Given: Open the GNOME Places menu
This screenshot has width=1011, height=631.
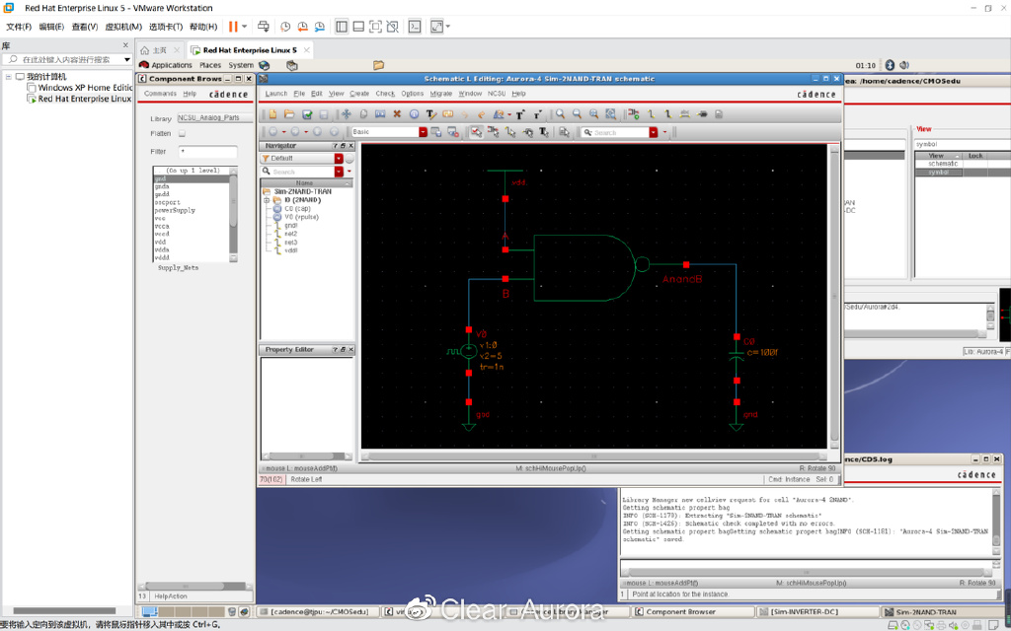Looking at the screenshot, I should click(x=210, y=65).
